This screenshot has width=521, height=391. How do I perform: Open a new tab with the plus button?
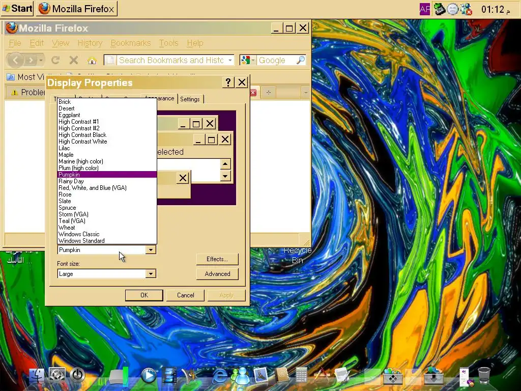(269, 93)
